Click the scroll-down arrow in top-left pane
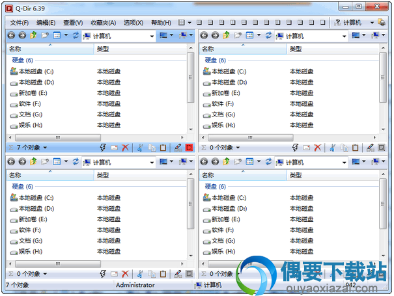This screenshot has width=394, height=296. click(x=191, y=129)
